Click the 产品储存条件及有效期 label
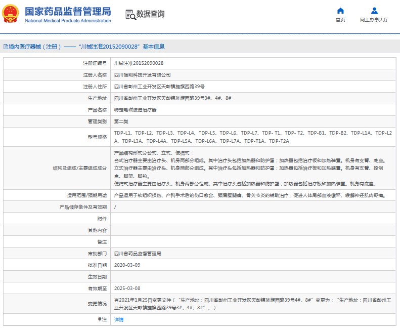The height and width of the screenshot is (330, 400). pyautogui.click(x=83, y=207)
